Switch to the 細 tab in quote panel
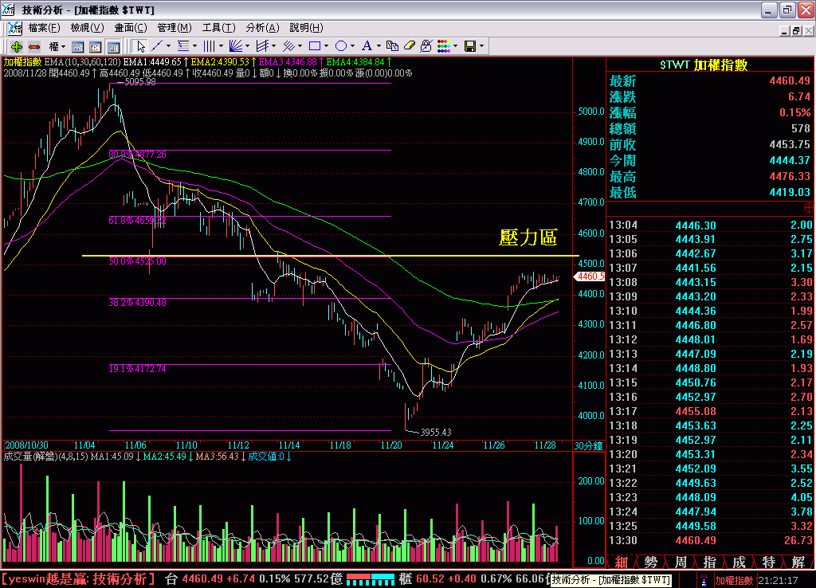816x588 pixels. (622, 562)
